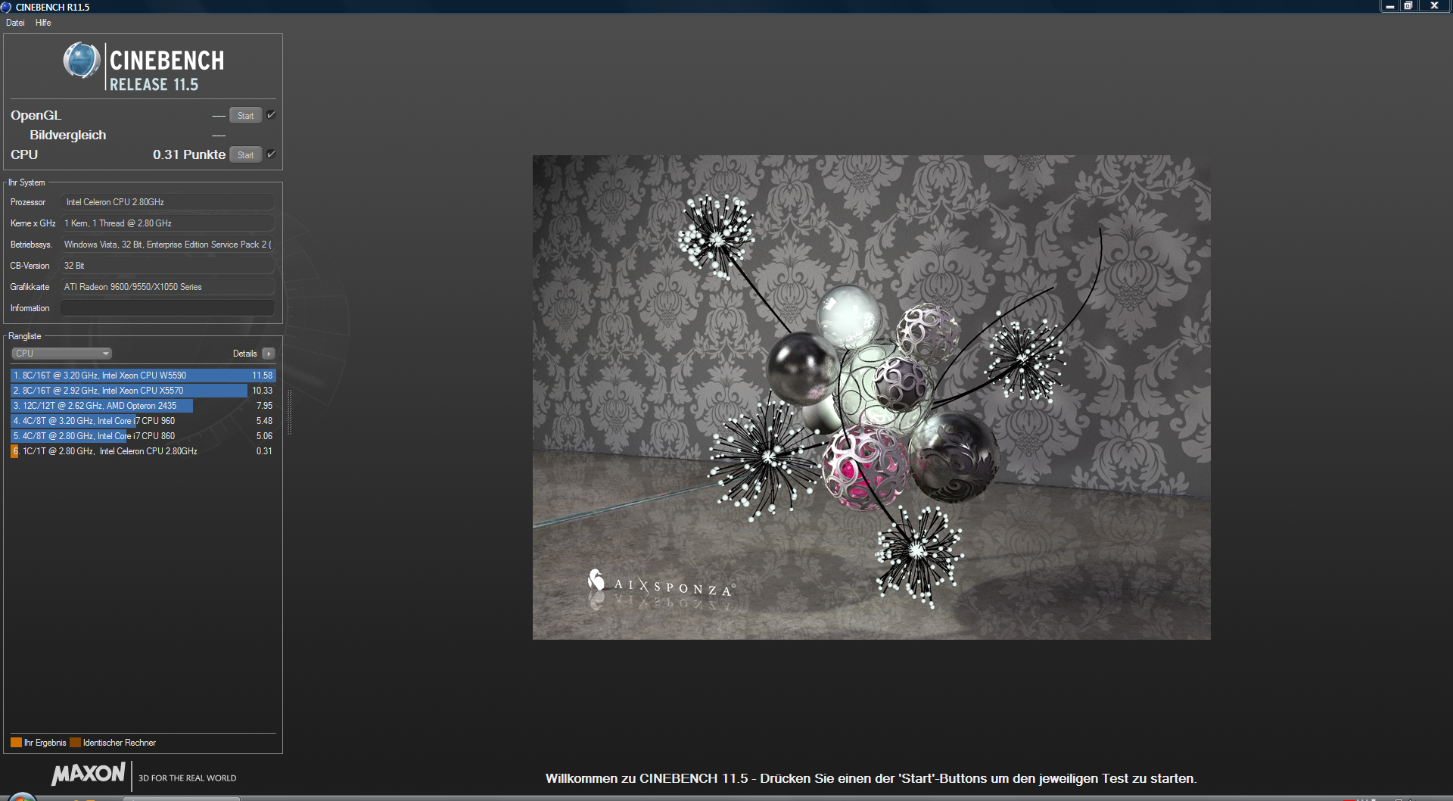1453x801 pixels.
Task: Click the Details arrow icon in Rangliste
Action: coord(269,354)
